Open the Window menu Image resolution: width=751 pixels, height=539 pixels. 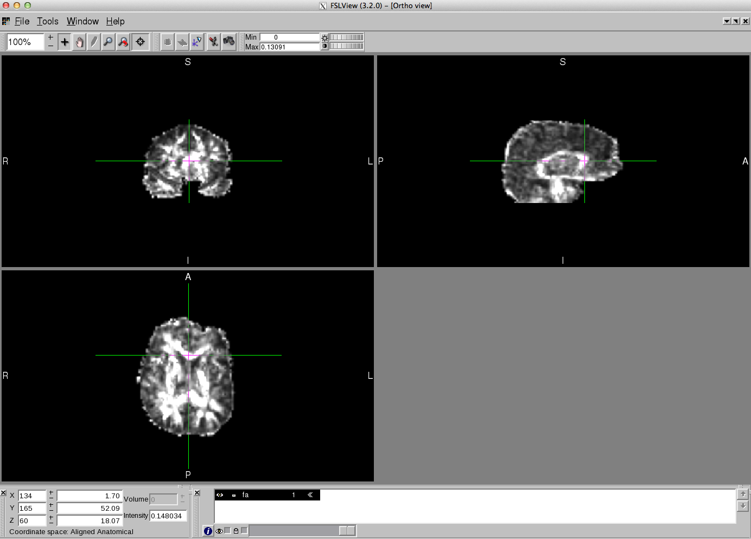point(82,21)
